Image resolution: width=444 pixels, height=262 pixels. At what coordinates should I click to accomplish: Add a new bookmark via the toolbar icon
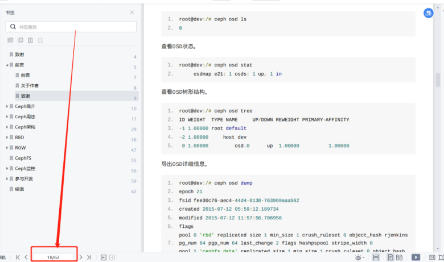click(30, 40)
